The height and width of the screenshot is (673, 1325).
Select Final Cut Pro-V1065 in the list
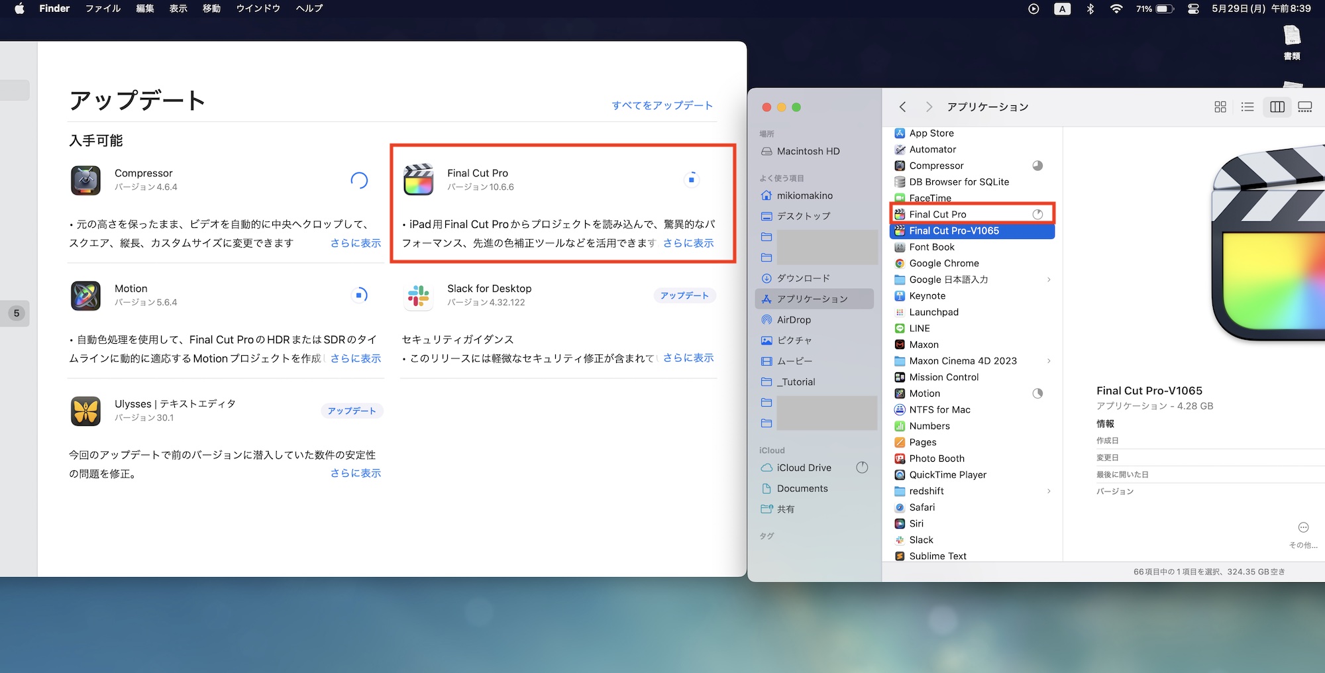pyautogui.click(x=972, y=231)
